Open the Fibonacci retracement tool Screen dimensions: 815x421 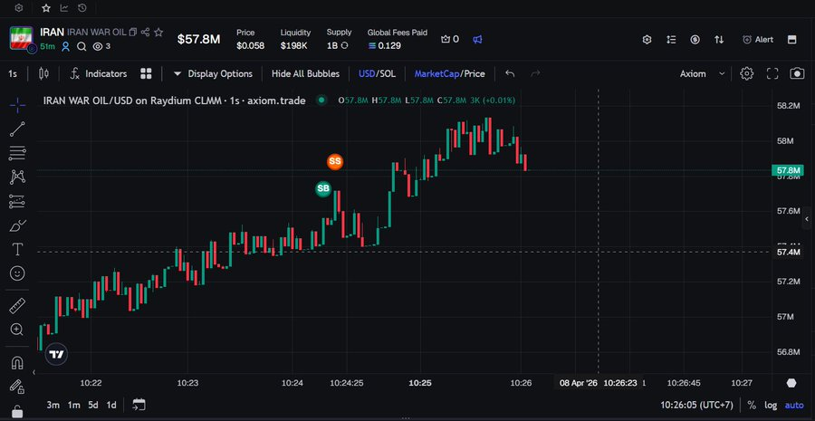pos(17,153)
